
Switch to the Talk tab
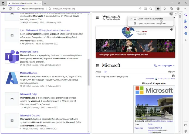[x=105, y=72]
